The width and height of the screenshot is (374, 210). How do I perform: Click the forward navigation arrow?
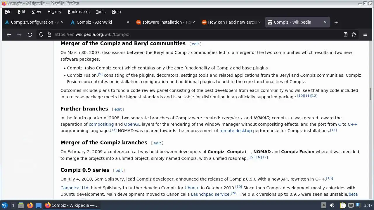[19, 34]
